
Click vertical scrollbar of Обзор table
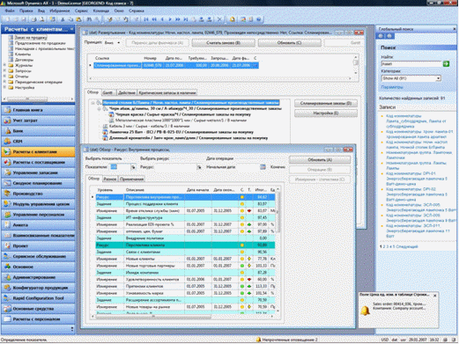(x=278, y=249)
